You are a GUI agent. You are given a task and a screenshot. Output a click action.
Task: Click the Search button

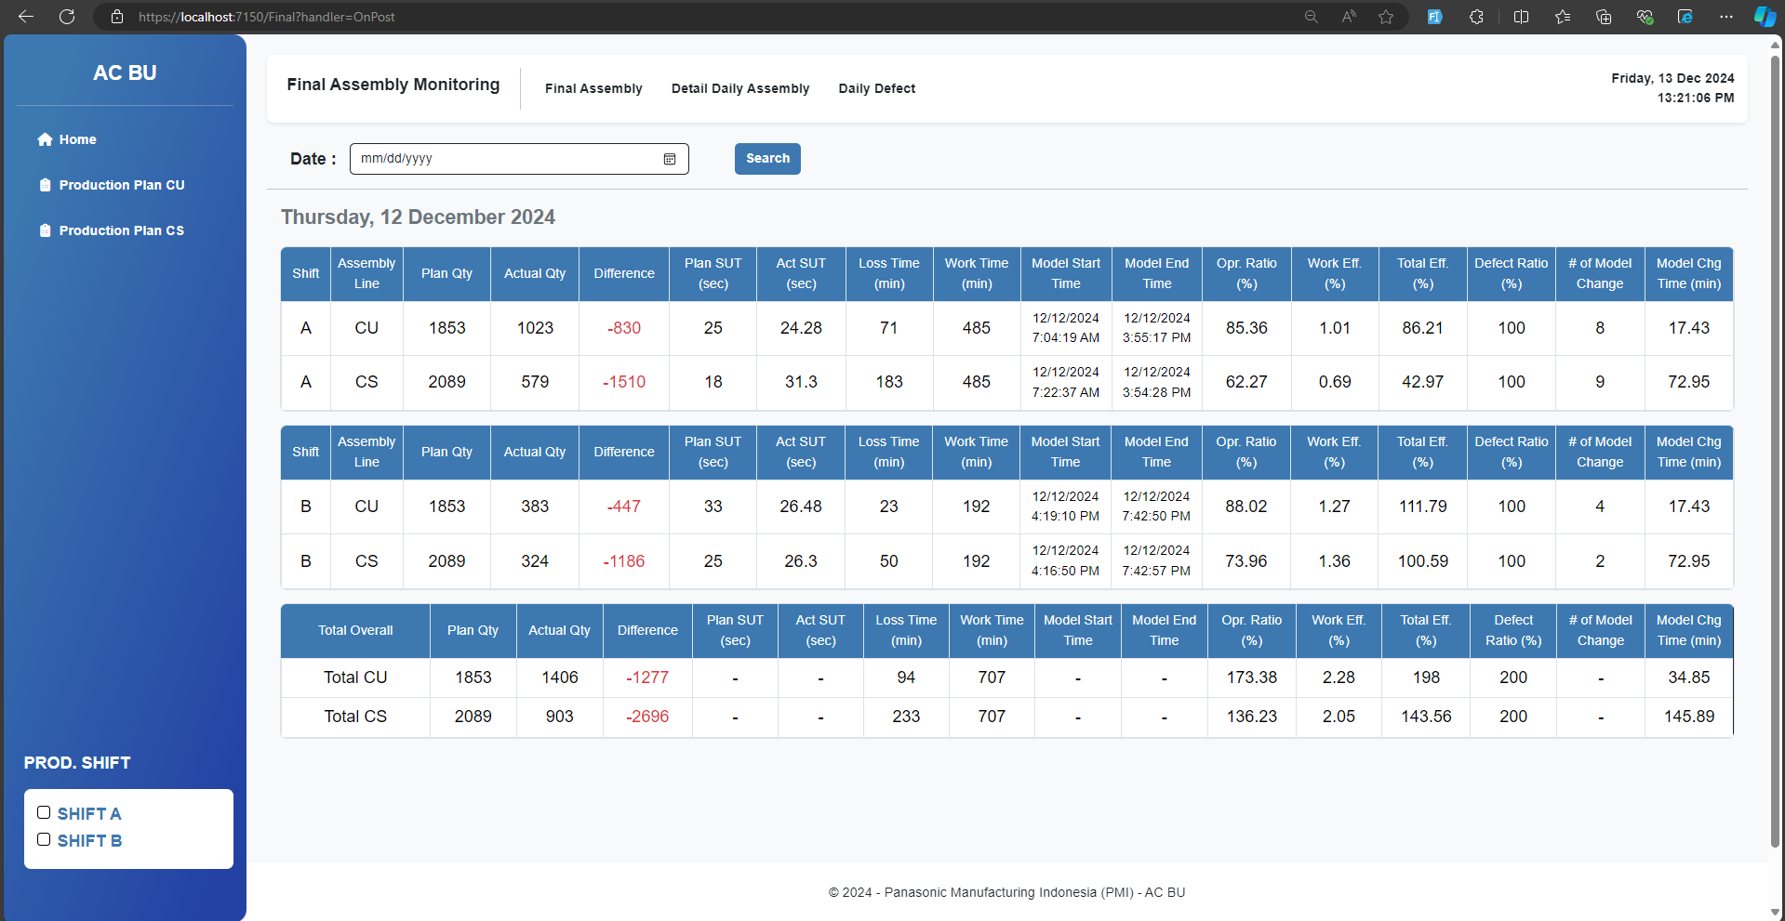[767, 159]
